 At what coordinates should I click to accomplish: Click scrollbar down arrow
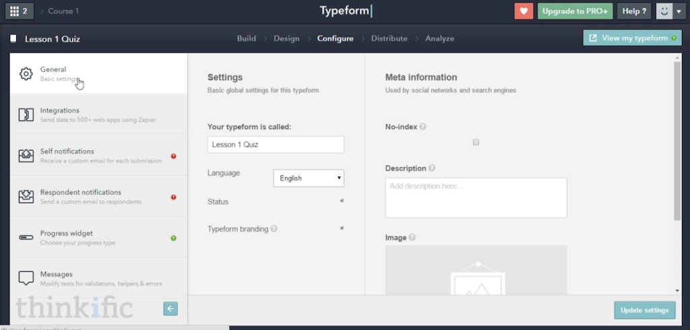[677, 291]
